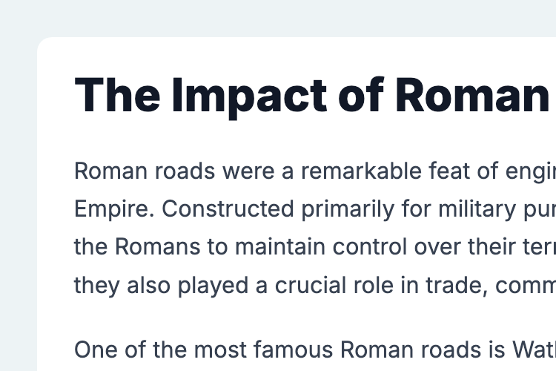This screenshot has width=556, height=371.
Task: Click the line starting "they also played"
Action: click(x=315, y=286)
